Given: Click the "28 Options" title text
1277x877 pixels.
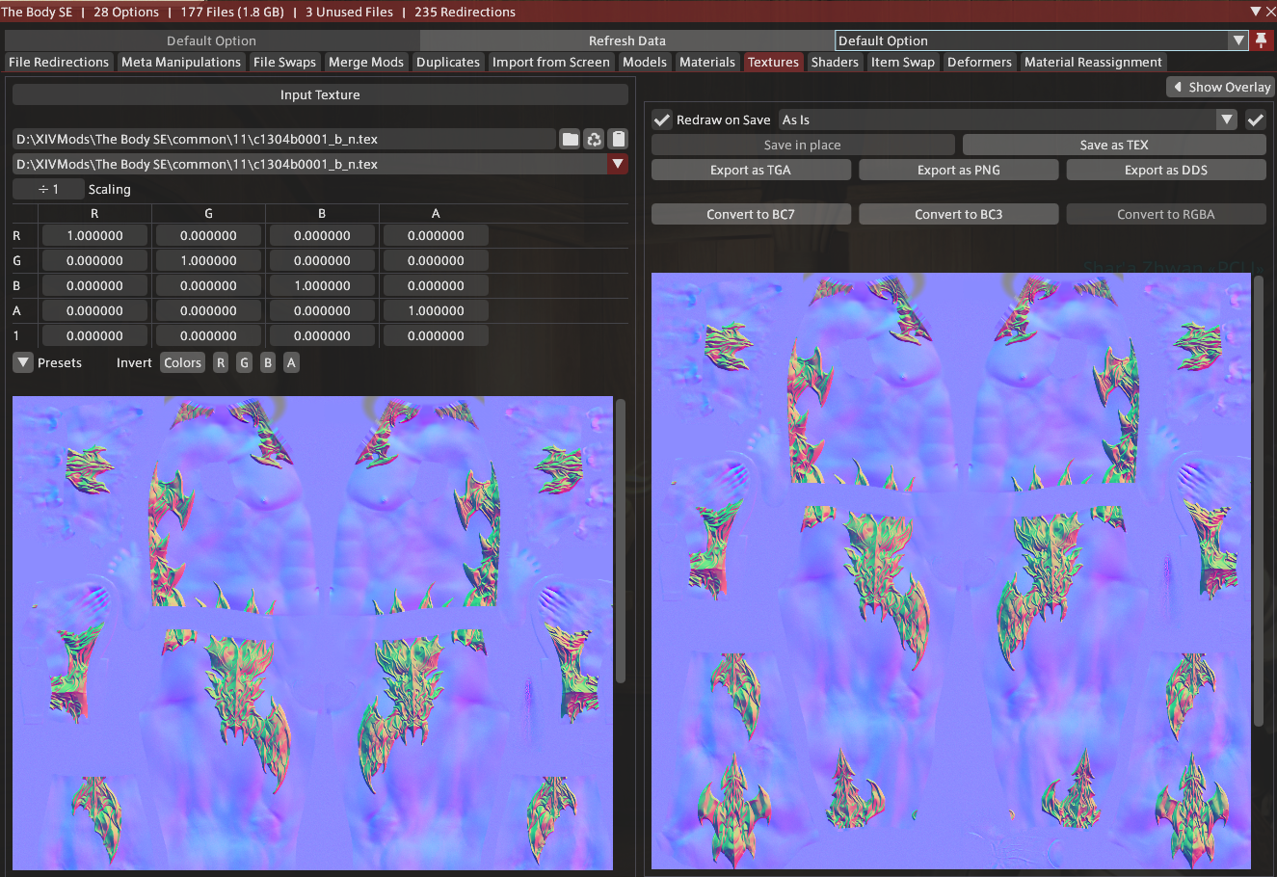Looking at the screenshot, I should coord(126,12).
